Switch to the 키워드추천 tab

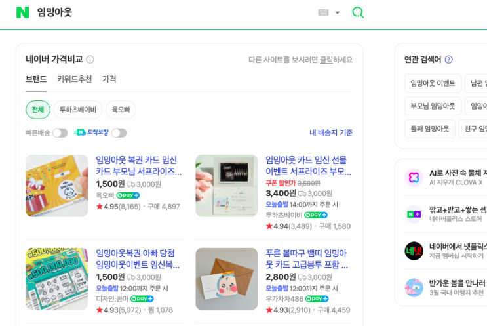[74, 79]
